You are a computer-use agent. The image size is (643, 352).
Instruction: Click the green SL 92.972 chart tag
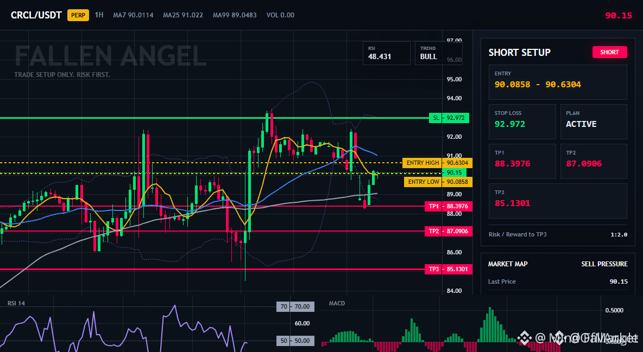click(449, 118)
